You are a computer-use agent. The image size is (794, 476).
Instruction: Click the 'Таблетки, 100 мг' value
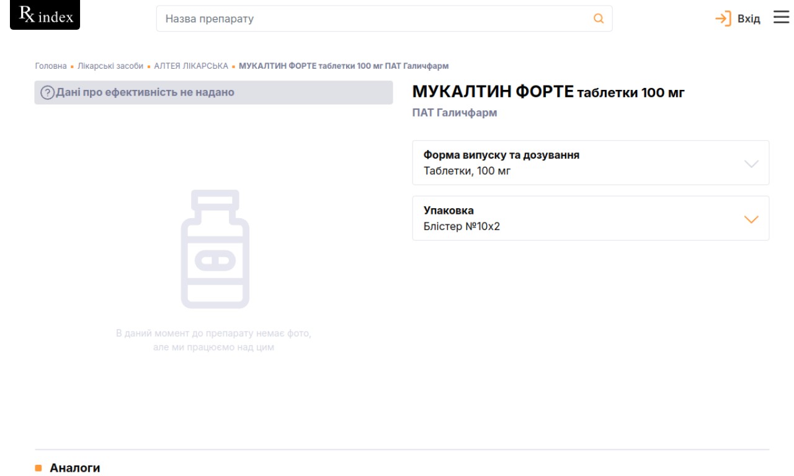click(x=467, y=170)
